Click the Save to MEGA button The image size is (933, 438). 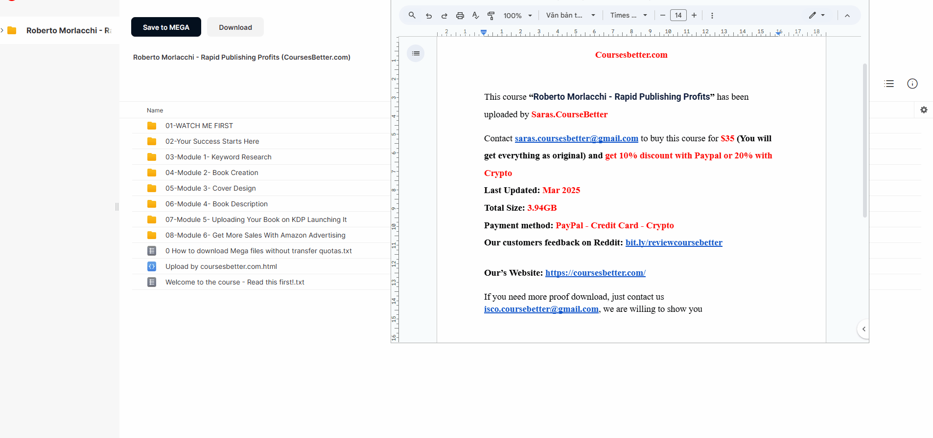(166, 27)
